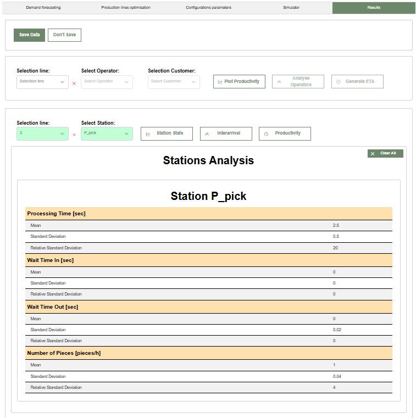Screen dimensions: 416x418
Task: Open the Production lines optimisation tab
Action: click(x=126, y=8)
